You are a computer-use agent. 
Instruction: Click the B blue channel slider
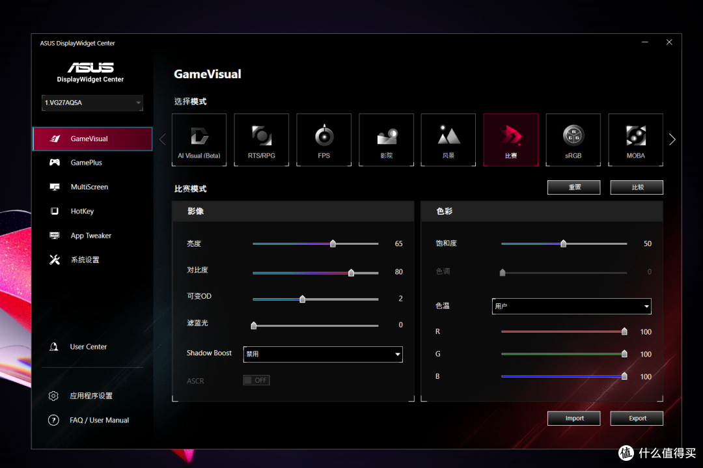click(x=564, y=377)
